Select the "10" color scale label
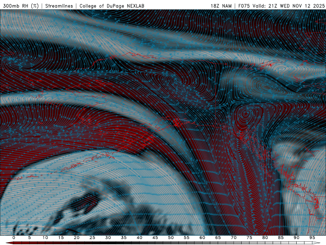Screen dimensions: 326x245 [45, 238]
